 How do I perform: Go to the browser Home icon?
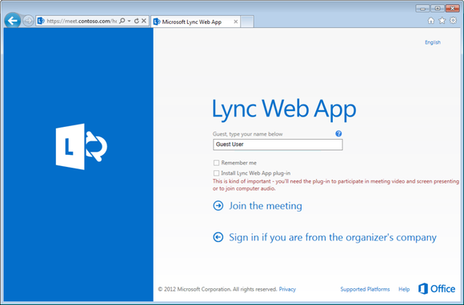pyautogui.click(x=431, y=21)
